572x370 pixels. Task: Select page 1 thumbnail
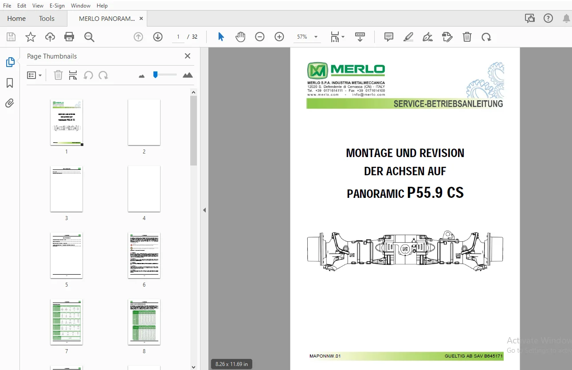tap(67, 122)
